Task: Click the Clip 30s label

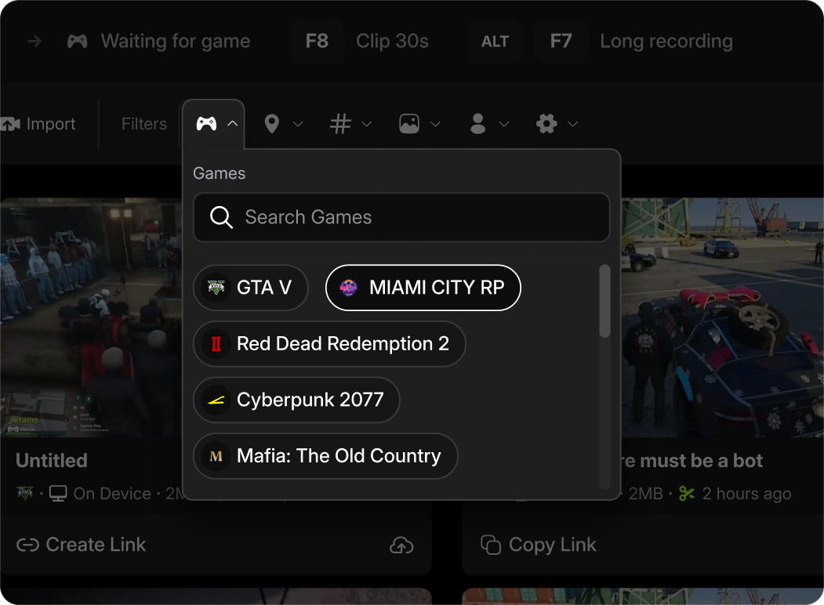Action: point(392,41)
